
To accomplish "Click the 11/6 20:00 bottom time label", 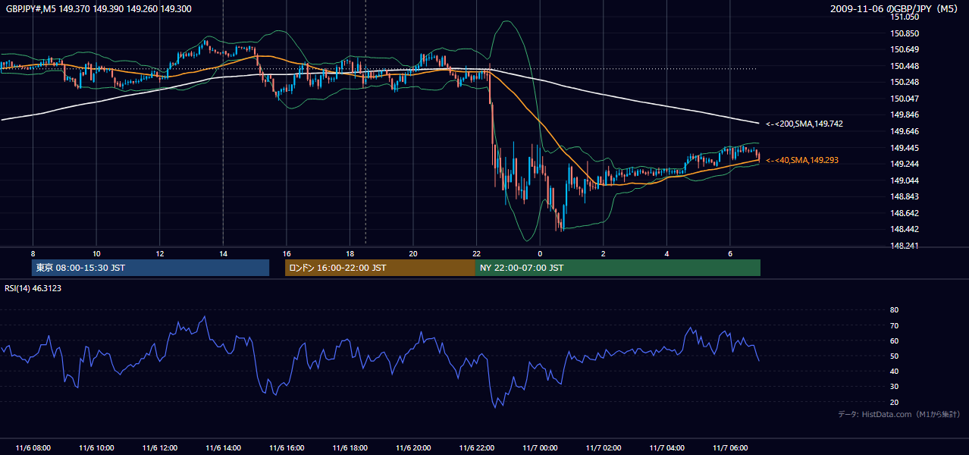I will coord(412,448).
